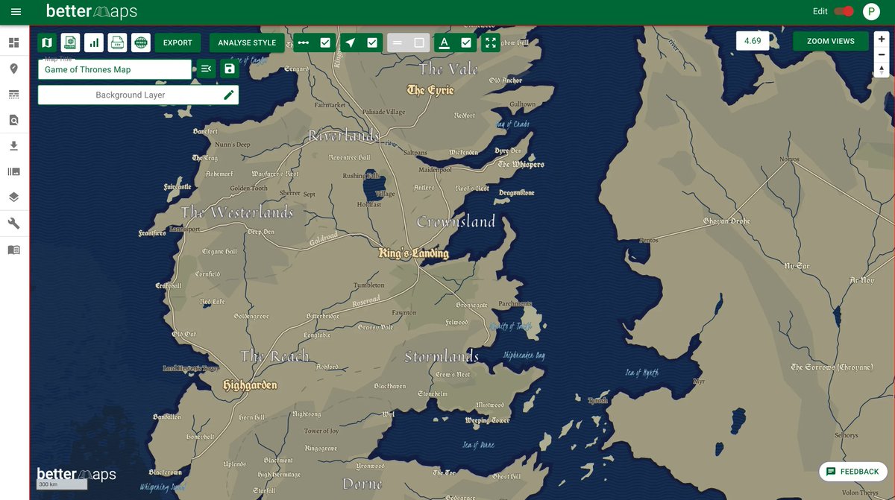The image size is (895, 500).
Task: Click the Bitterbridge map label
Action: tap(322, 317)
